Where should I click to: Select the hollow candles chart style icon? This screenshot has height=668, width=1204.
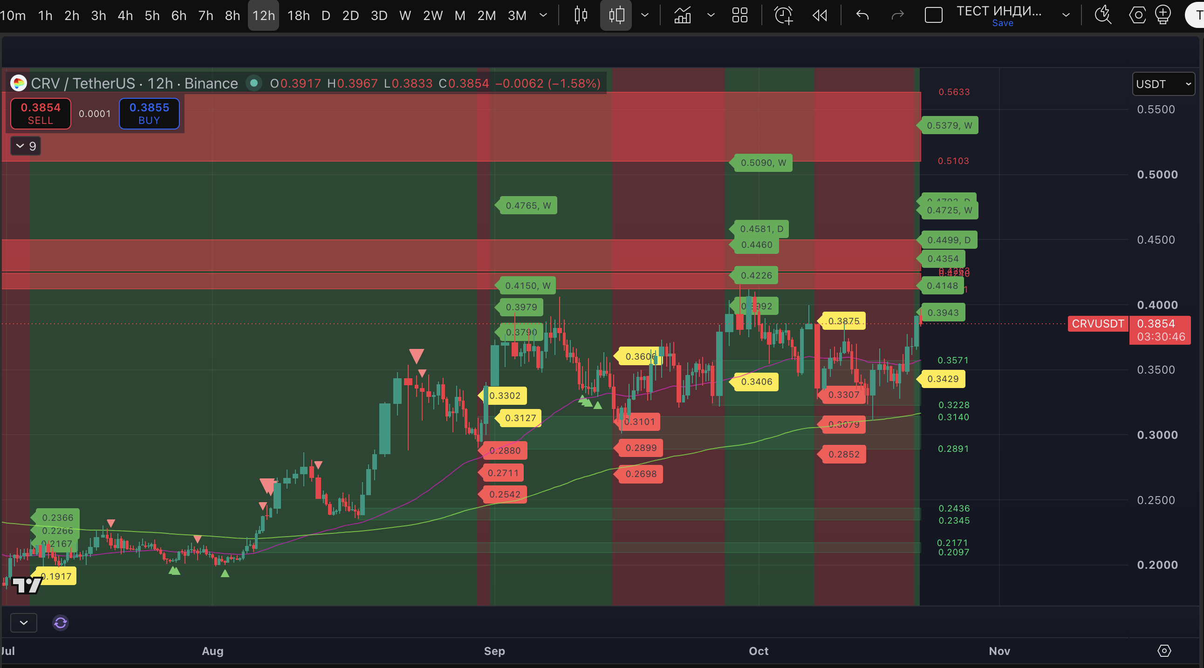tap(616, 15)
